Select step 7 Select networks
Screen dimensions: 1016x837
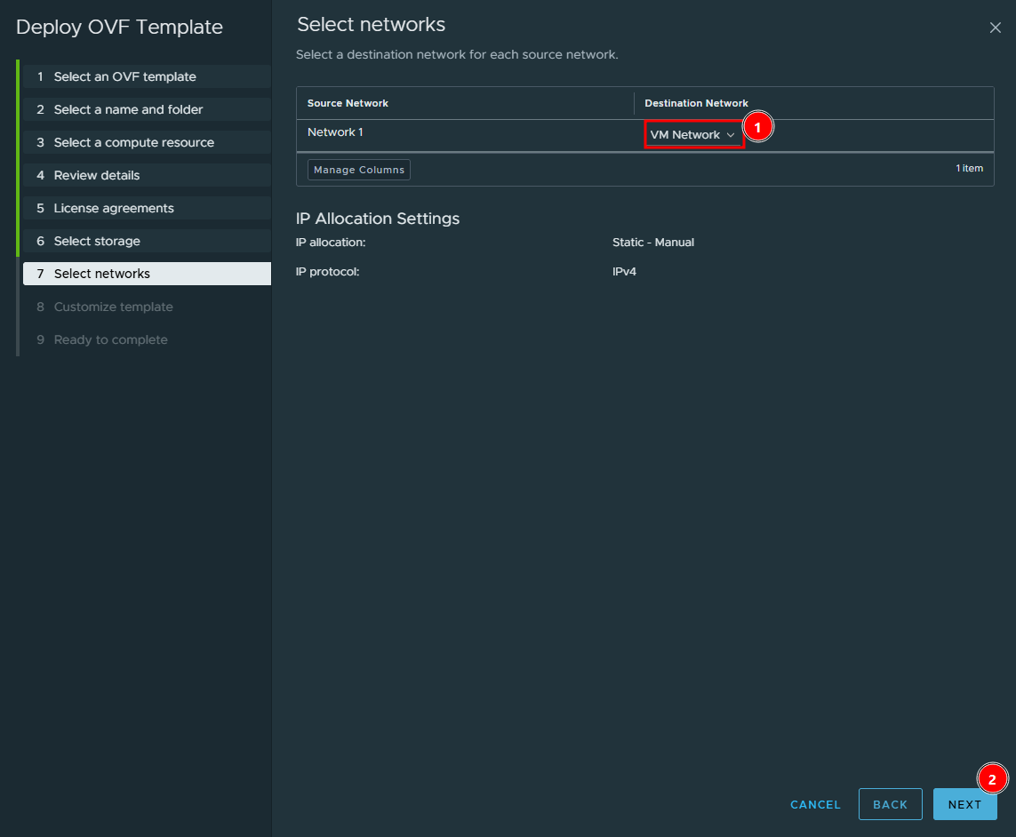click(147, 274)
